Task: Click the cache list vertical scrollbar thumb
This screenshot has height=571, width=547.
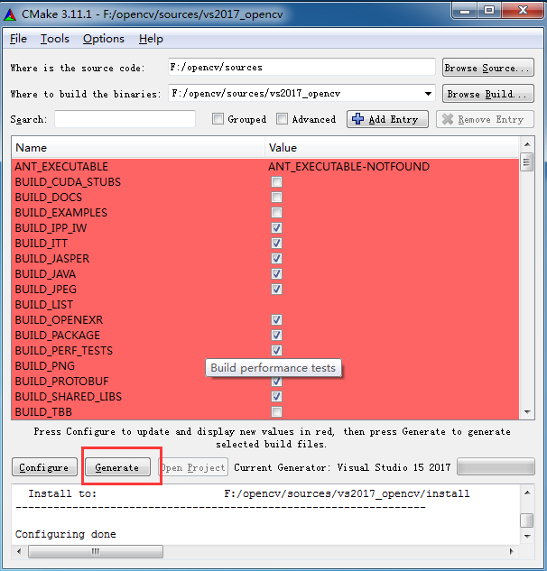Action: tap(527, 162)
